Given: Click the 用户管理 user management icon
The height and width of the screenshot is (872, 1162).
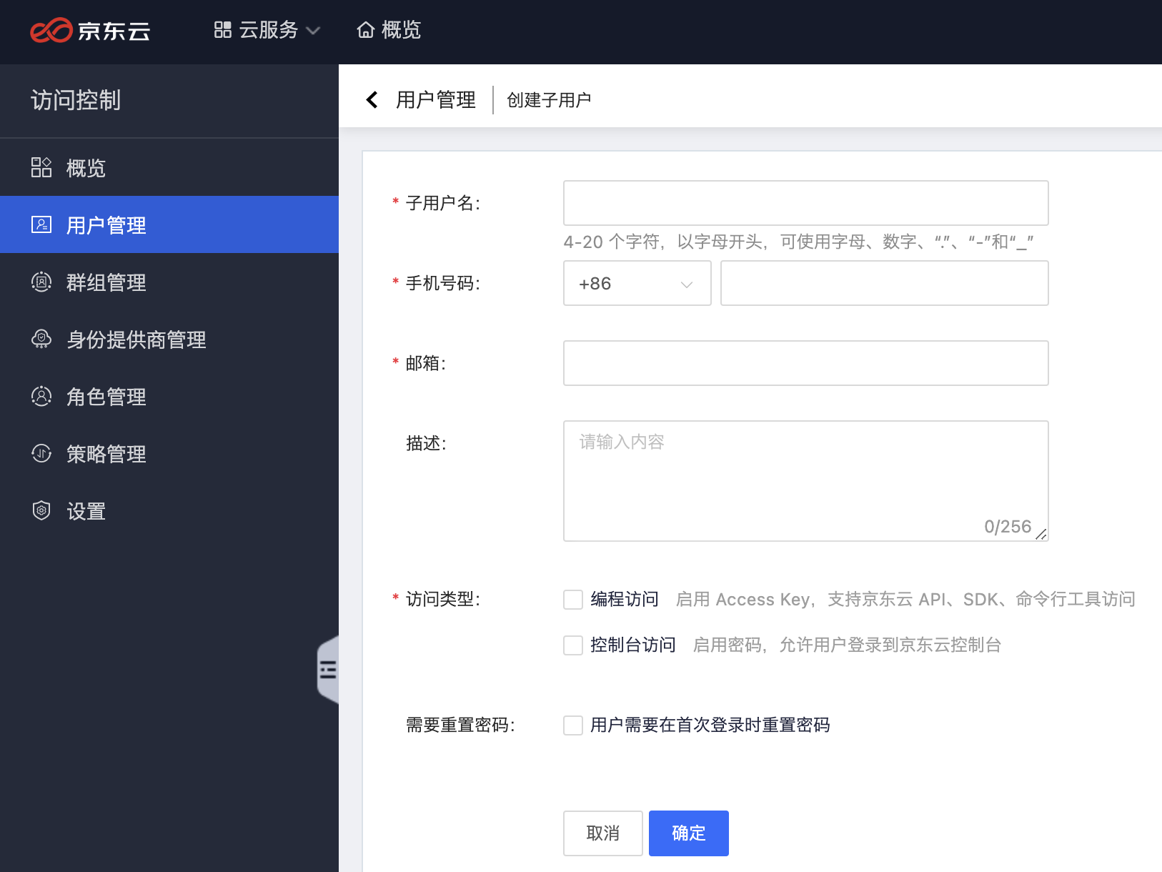Looking at the screenshot, I should pos(41,224).
